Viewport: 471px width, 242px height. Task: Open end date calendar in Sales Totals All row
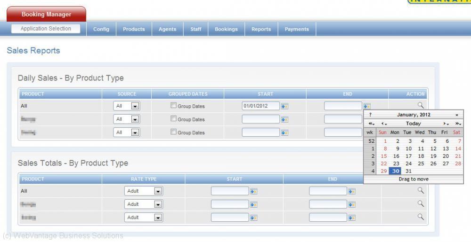pos(351,191)
